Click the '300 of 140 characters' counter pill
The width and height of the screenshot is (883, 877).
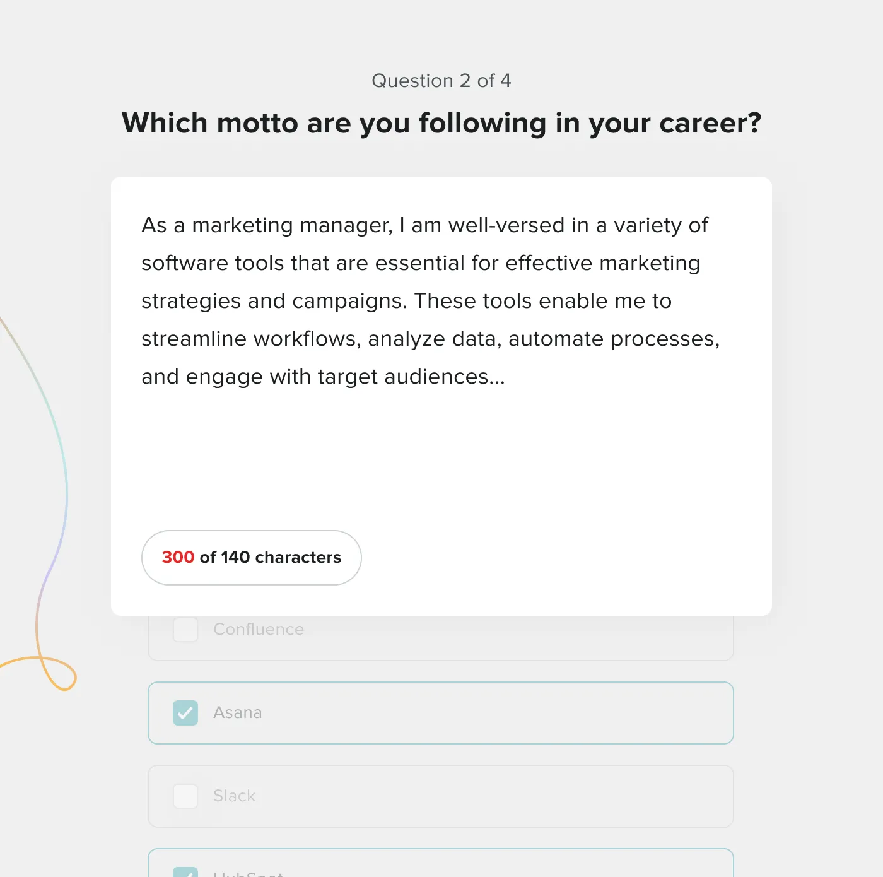tap(252, 558)
